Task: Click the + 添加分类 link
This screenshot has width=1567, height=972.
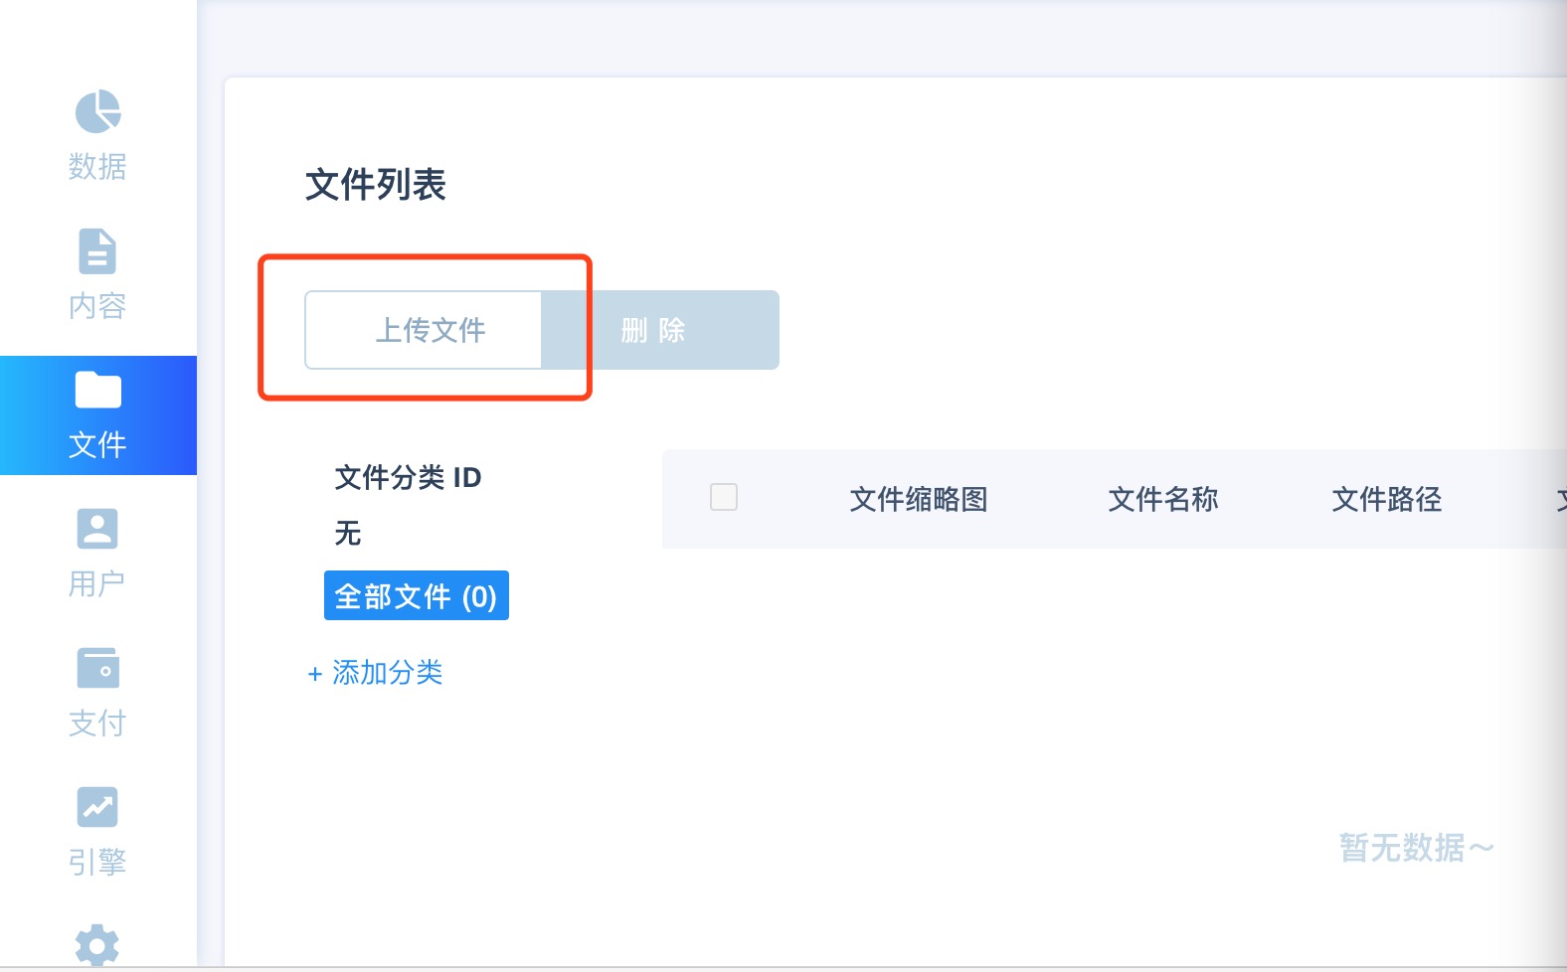Action: 375,673
